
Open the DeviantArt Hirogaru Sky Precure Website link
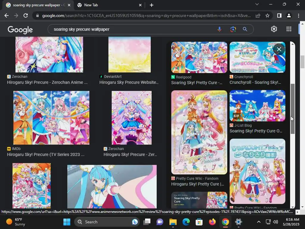click(129, 82)
